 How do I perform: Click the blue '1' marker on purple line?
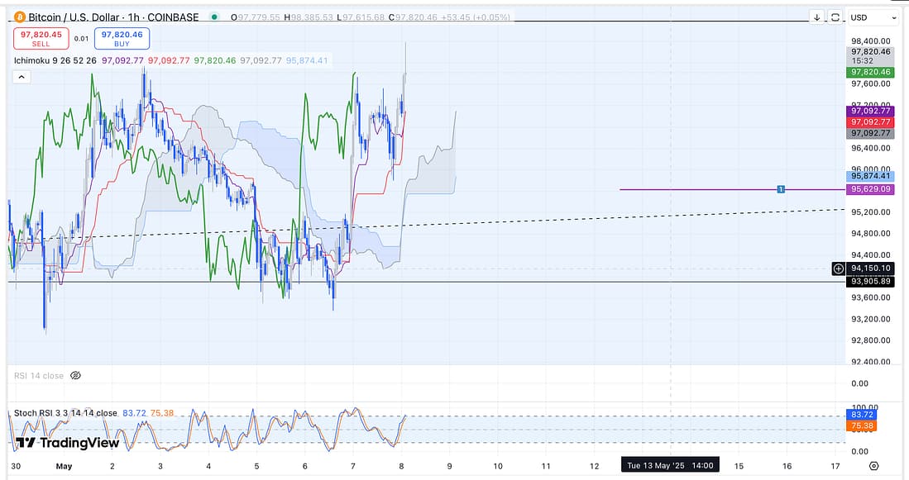[x=781, y=189]
